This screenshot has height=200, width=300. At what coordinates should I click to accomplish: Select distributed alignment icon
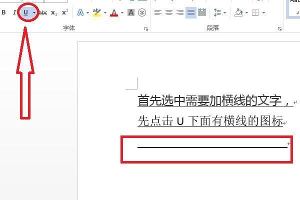pyautogui.click(x=202, y=12)
